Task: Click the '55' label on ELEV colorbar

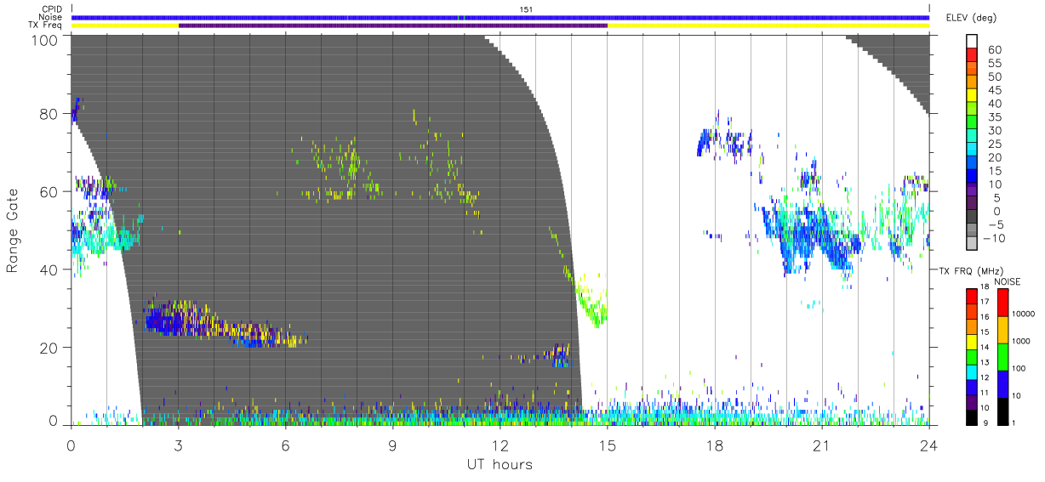Action: click(994, 64)
